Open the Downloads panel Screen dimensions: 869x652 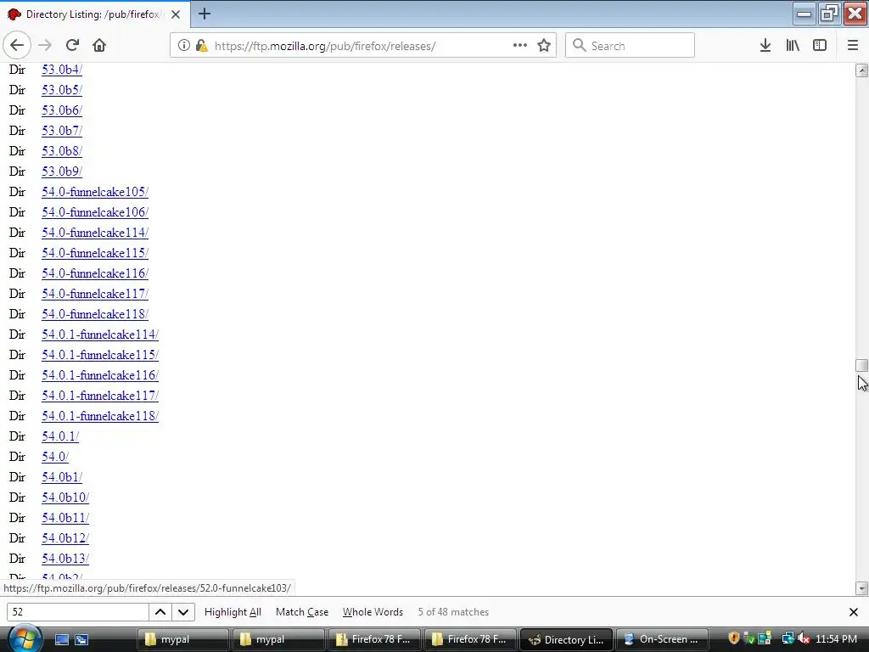[x=765, y=46]
